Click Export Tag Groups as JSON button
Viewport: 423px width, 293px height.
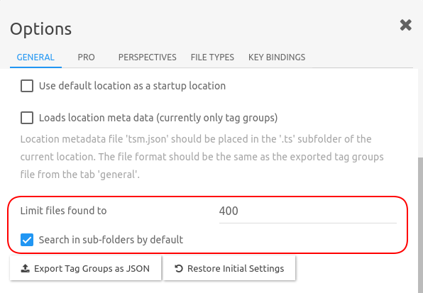click(85, 268)
